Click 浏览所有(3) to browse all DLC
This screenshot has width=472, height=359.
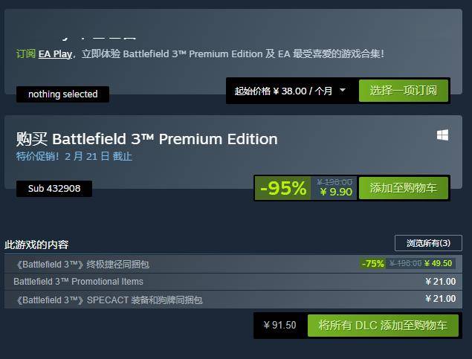[x=428, y=243]
